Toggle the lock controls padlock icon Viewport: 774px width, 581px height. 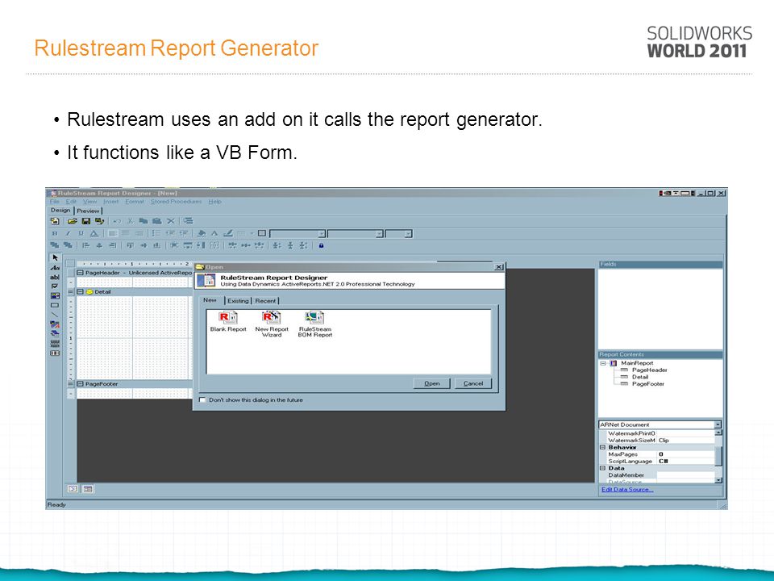322,245
